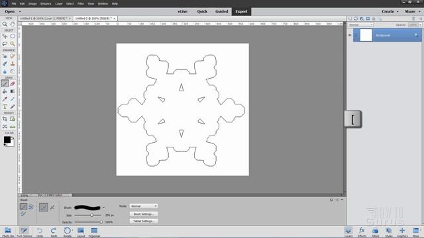Open the Organizer
This screenshot has width=424, height=238.
coord(94,231)
